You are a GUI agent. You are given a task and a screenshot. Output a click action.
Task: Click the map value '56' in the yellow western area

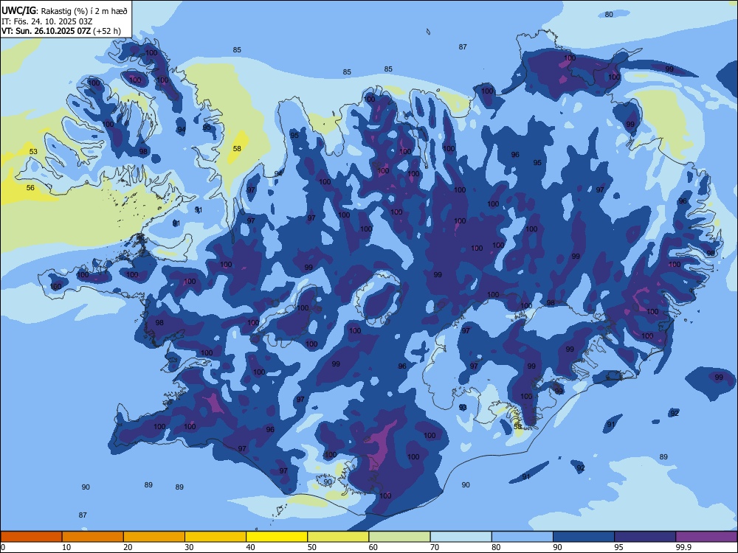[30, 187]
